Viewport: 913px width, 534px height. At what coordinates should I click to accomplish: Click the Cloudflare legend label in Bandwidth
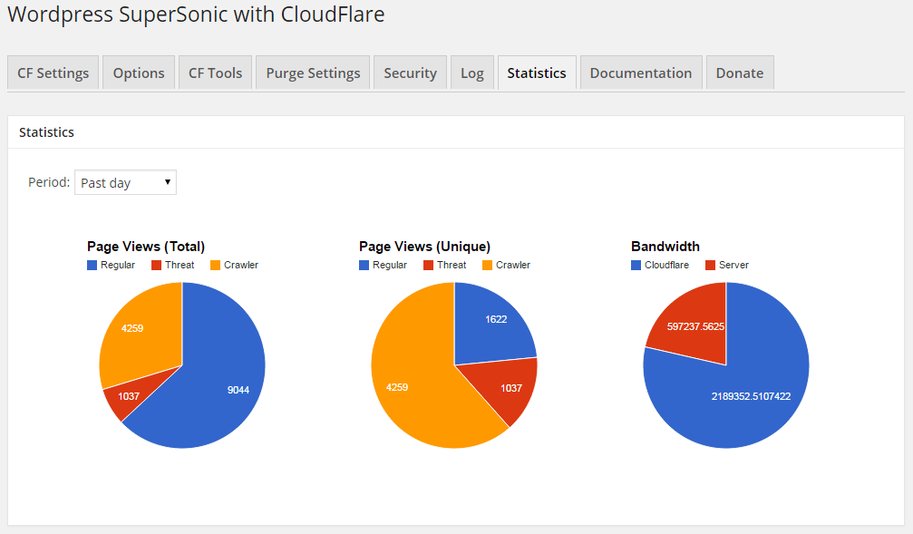(x=666, y=265)
